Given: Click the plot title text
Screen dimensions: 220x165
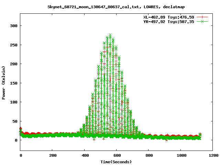Looking at the screenshot, I should pos(116,7).
